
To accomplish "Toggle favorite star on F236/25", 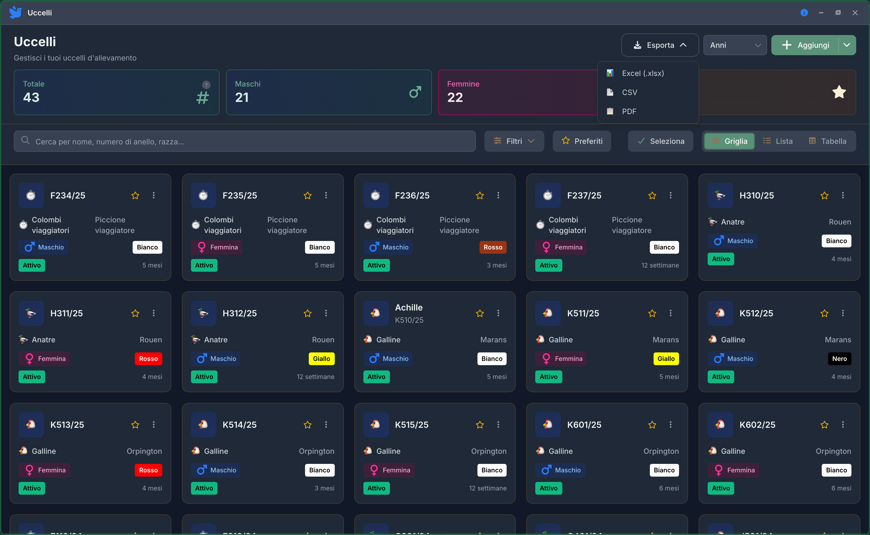I will tap(480, 195).
